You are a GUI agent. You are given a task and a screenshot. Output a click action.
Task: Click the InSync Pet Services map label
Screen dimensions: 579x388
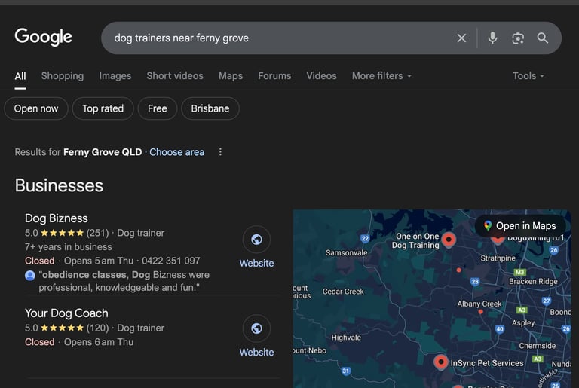[487, 363]
